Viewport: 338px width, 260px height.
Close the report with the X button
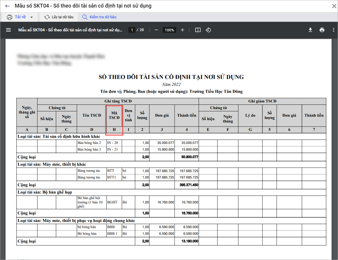(x=334, y=6)
